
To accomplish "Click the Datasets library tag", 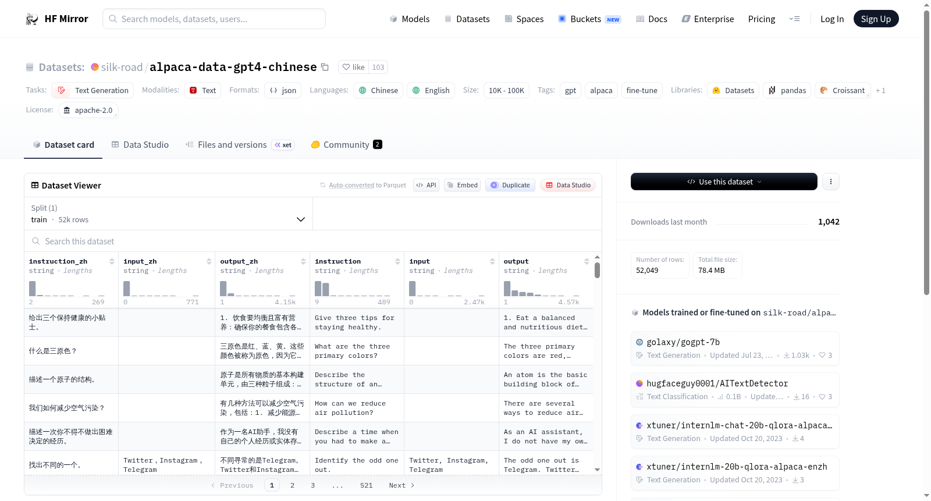I will (733, 90).
